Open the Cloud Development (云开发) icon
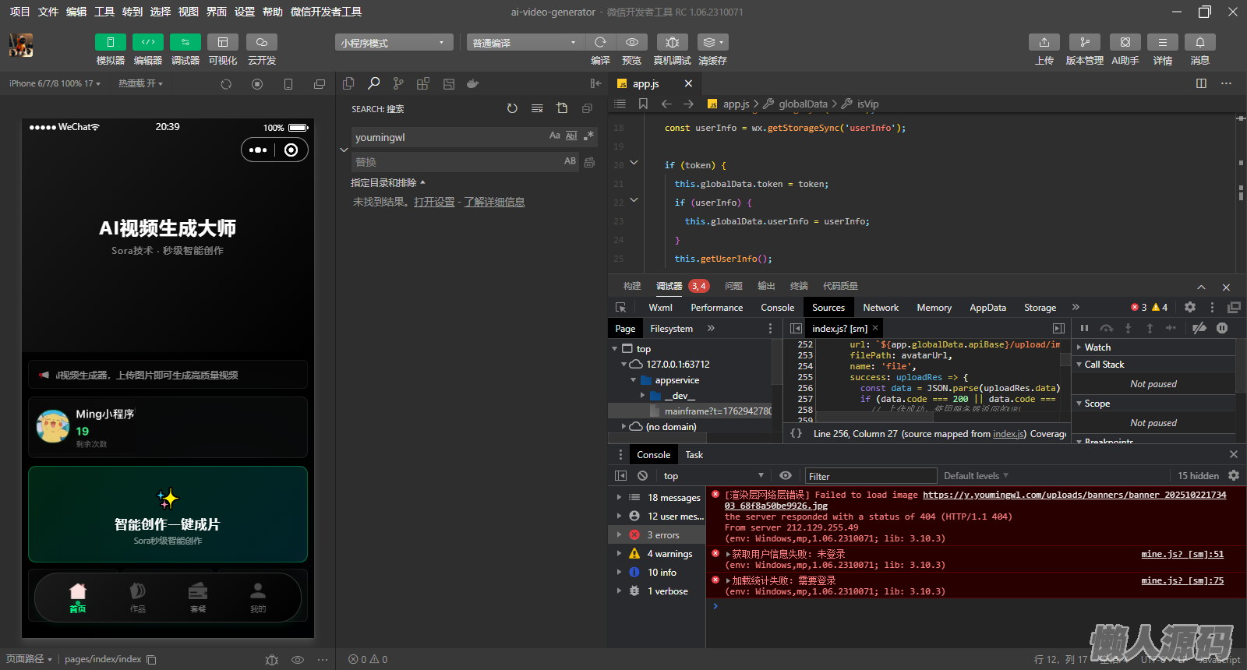 pos(262,43)
